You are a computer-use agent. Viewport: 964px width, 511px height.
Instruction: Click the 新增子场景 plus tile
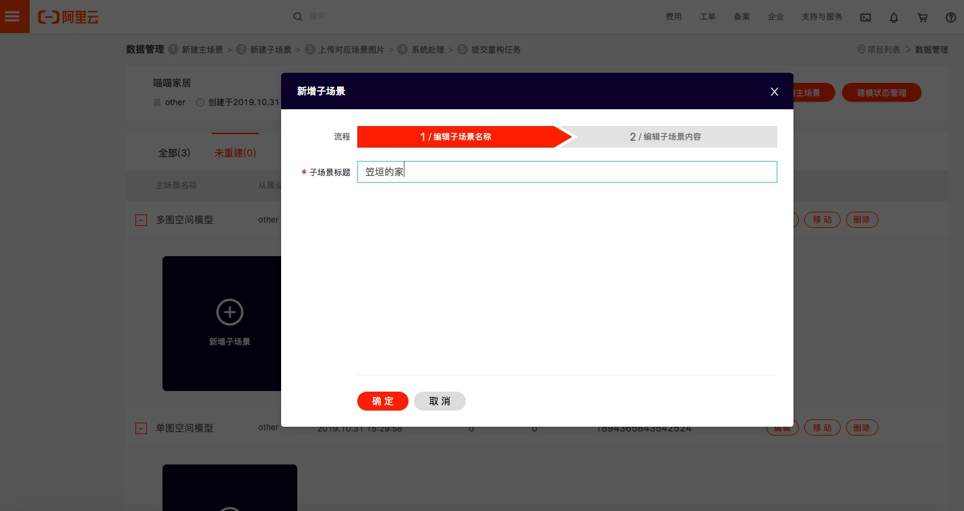230,324
